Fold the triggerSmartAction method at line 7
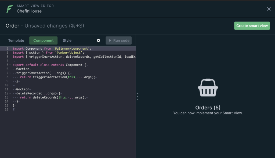The height and width of the screenshot is (158, 275). click(x=10, y=73)
